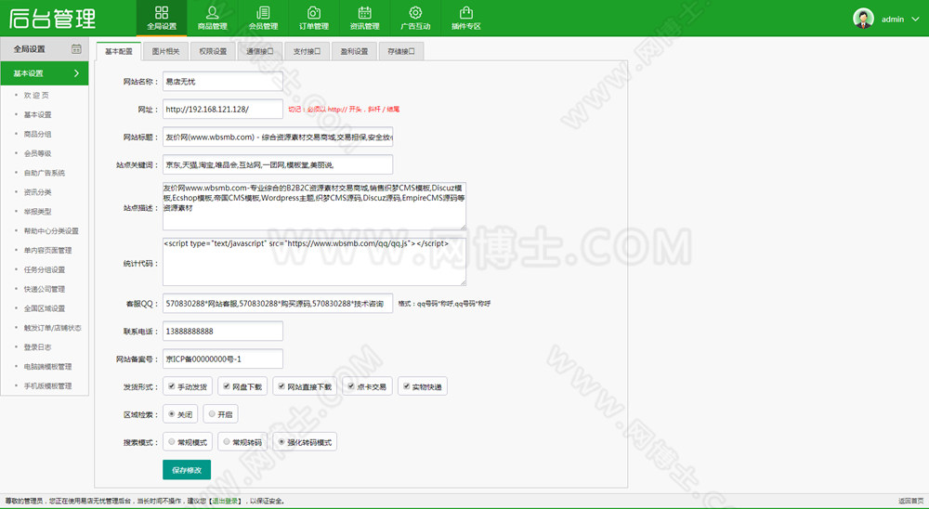This screenshot has height=509, width=929.
Task: Click inside the 统计代码 text area
Action: click(314, 262)
